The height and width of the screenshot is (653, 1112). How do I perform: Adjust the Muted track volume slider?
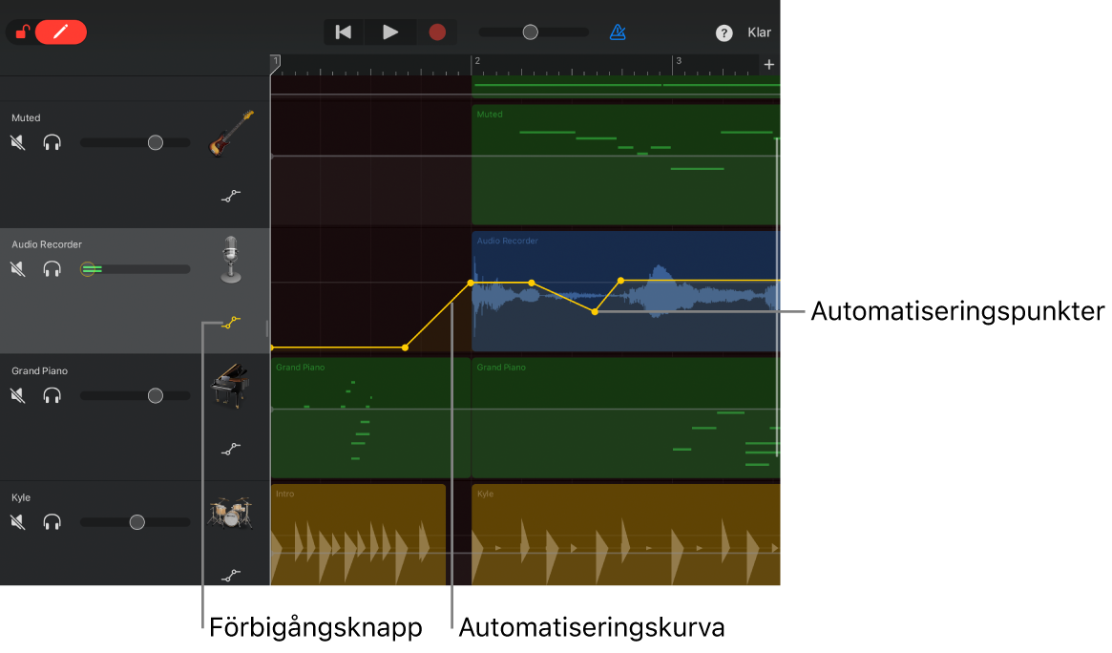point(135,142)
